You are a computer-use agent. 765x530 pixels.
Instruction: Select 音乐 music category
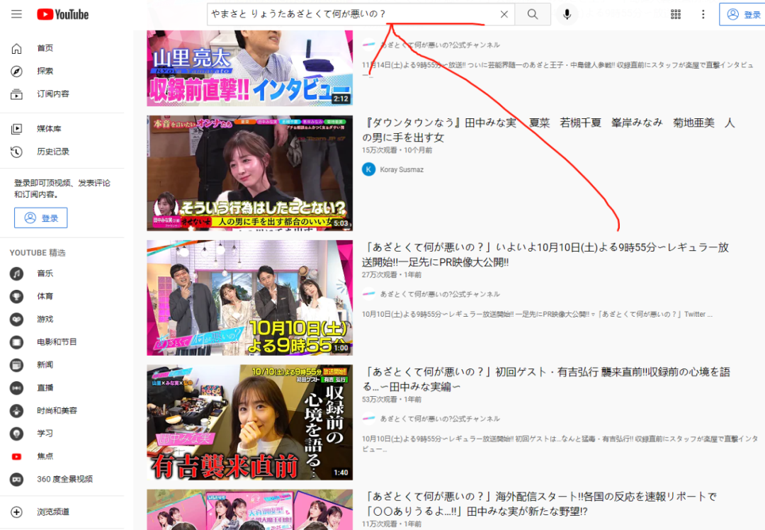click(x=45, y=274)
